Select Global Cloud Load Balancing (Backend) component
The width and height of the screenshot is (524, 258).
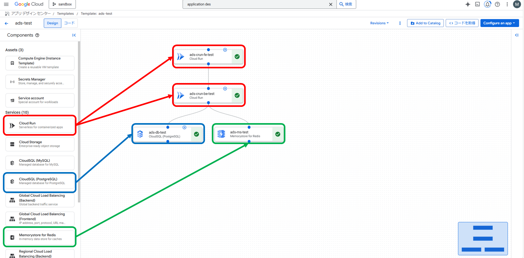pyautogui.click(x=40, y=200)
